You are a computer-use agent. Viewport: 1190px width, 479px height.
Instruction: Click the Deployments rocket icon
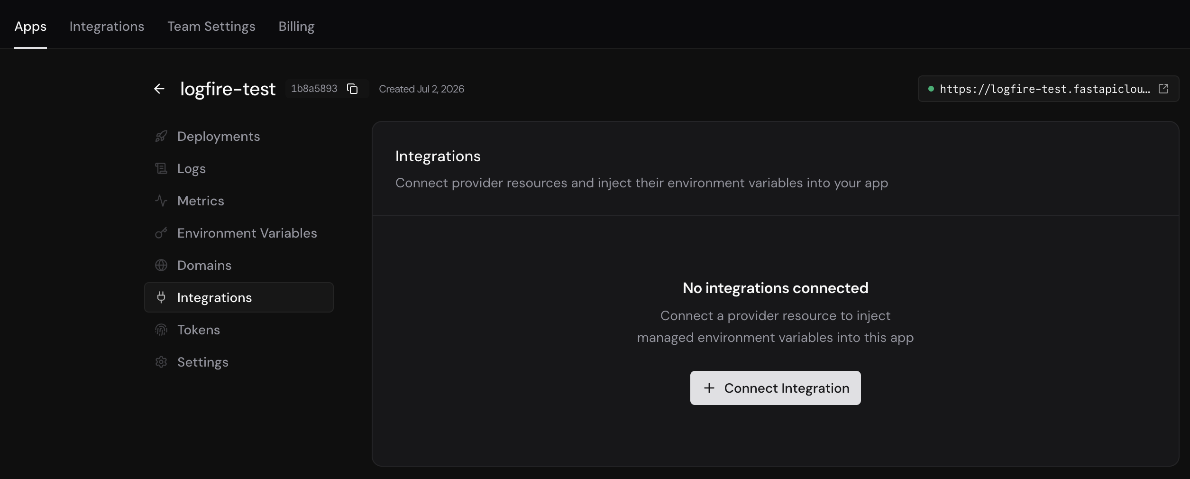[161, 137]
